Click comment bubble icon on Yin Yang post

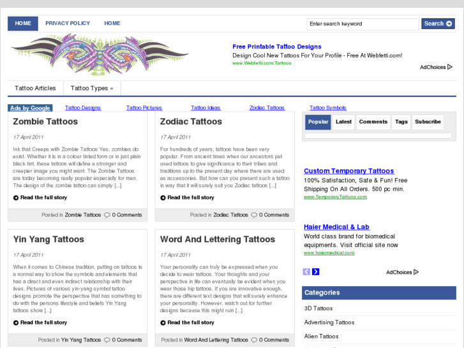coord(107,340)
